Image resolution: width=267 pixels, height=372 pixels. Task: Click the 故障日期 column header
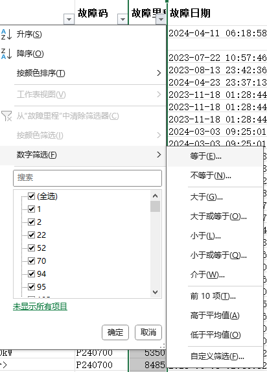(190, 13)
